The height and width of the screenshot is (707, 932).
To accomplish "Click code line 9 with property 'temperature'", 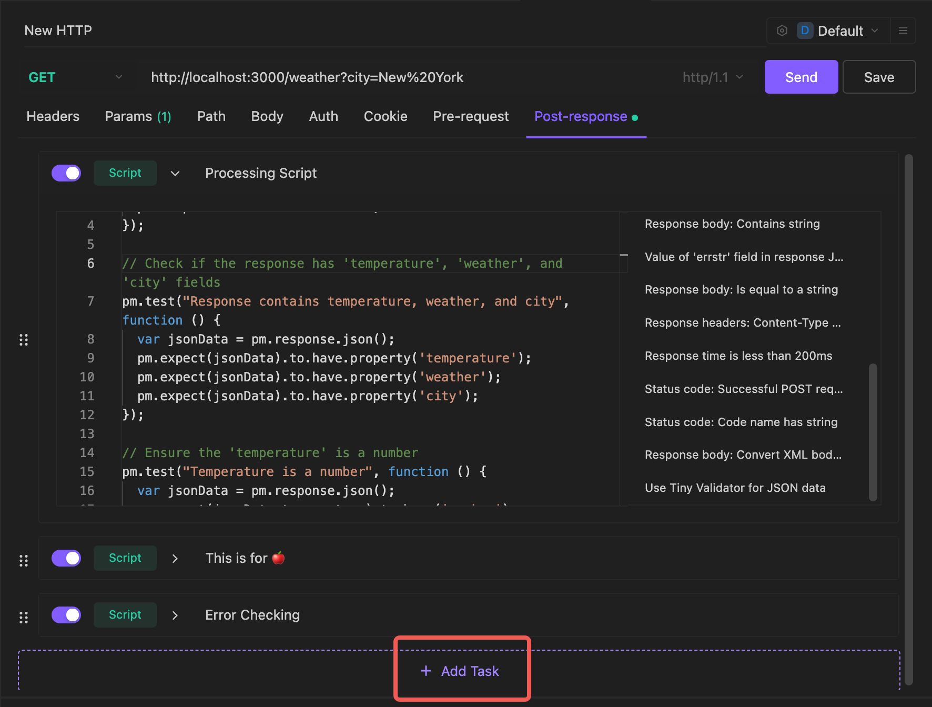I will [x=334, y=358].
